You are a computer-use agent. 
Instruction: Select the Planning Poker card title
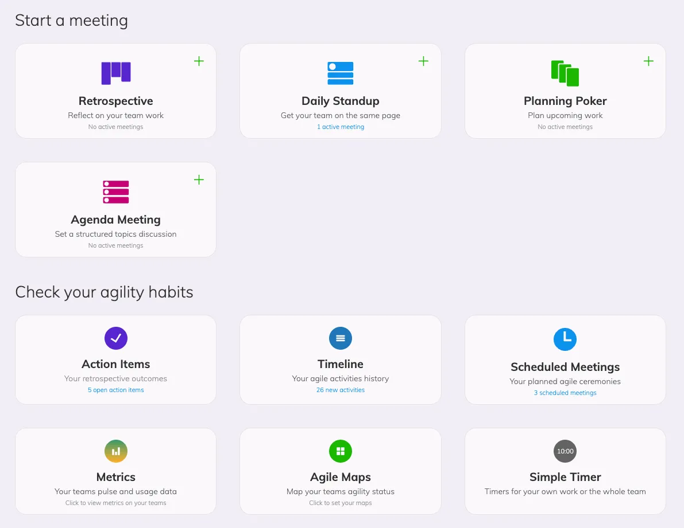565,101
